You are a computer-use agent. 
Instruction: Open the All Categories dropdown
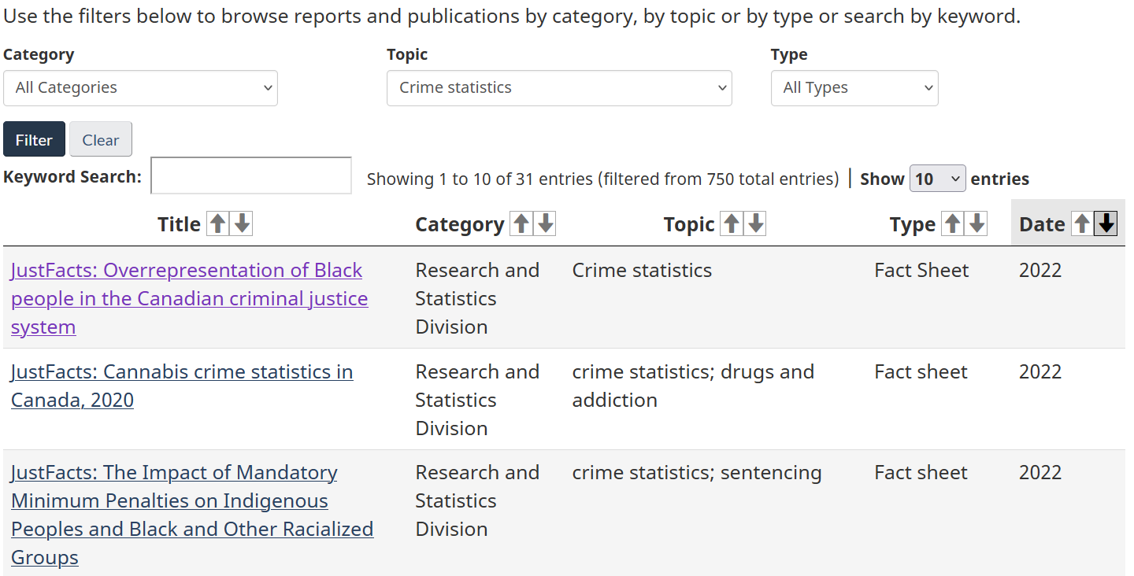pyautogui.click(x=140, y=88)
